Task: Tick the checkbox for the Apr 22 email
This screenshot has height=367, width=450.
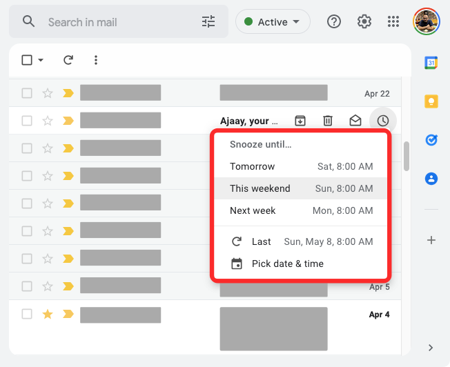Action: click(x=27, y=93)
